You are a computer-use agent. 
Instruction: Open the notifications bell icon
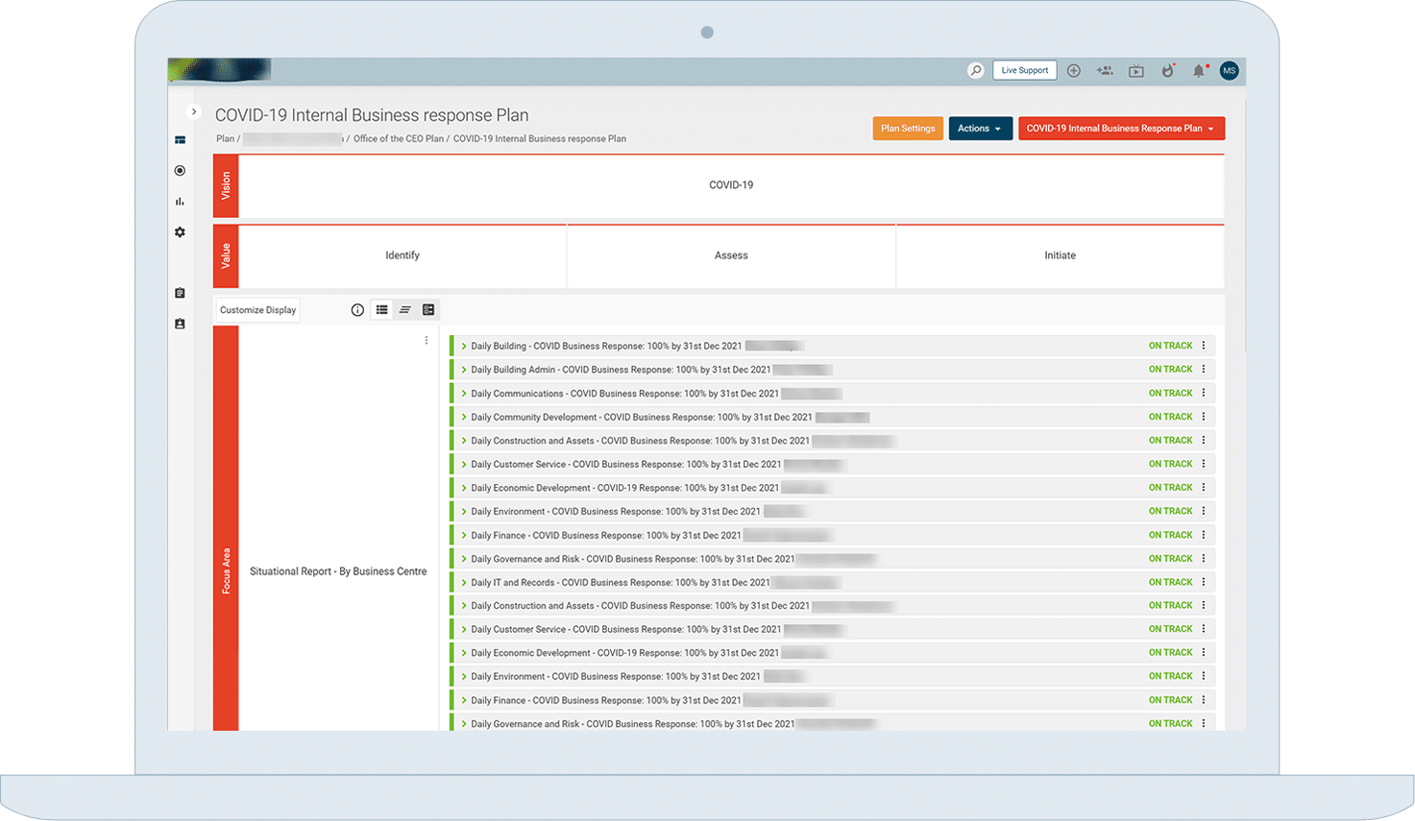pos(1198,71)
